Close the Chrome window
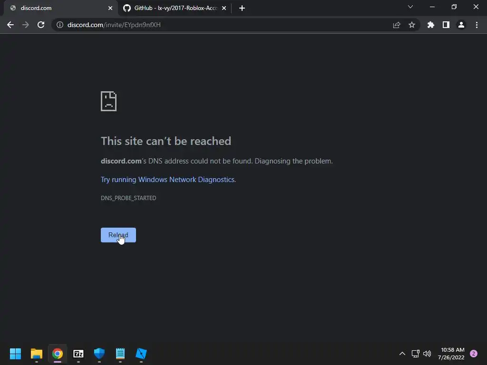 click(x=476, y=7)
